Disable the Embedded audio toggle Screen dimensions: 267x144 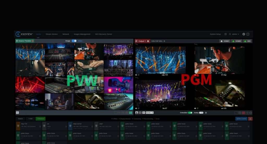190,113
